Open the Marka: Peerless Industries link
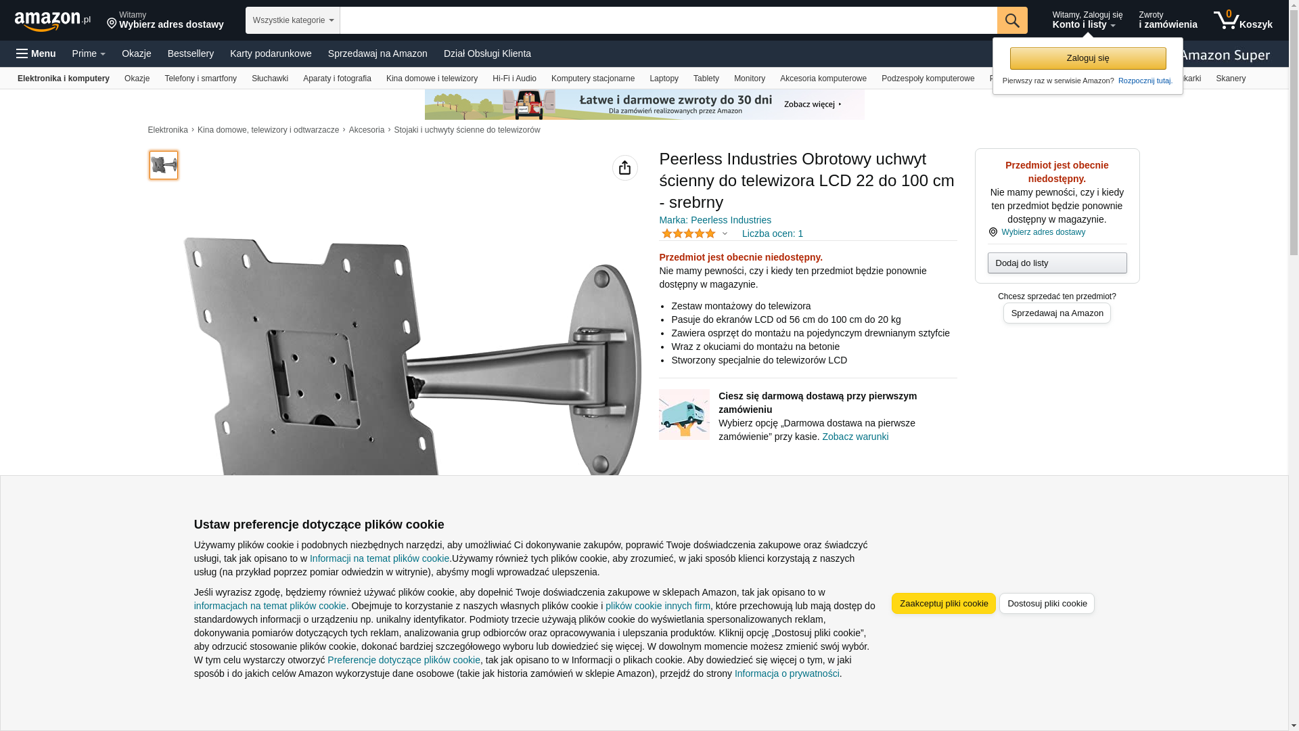Image resolution: width=1299 pixels, height=731 pixels. (714, 220)
